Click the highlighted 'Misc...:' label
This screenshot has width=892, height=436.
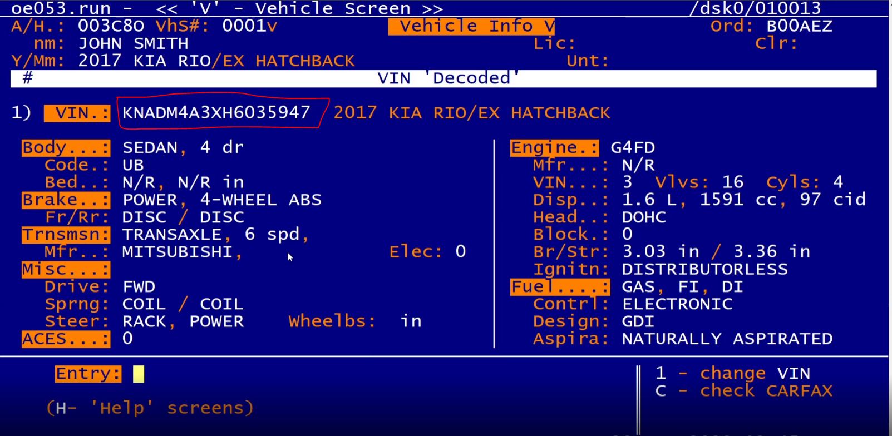[66, 269]
